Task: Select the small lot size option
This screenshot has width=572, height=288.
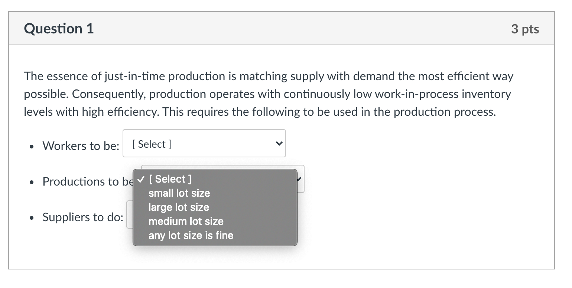Action: pyautogui.click(x=179, y=193)
